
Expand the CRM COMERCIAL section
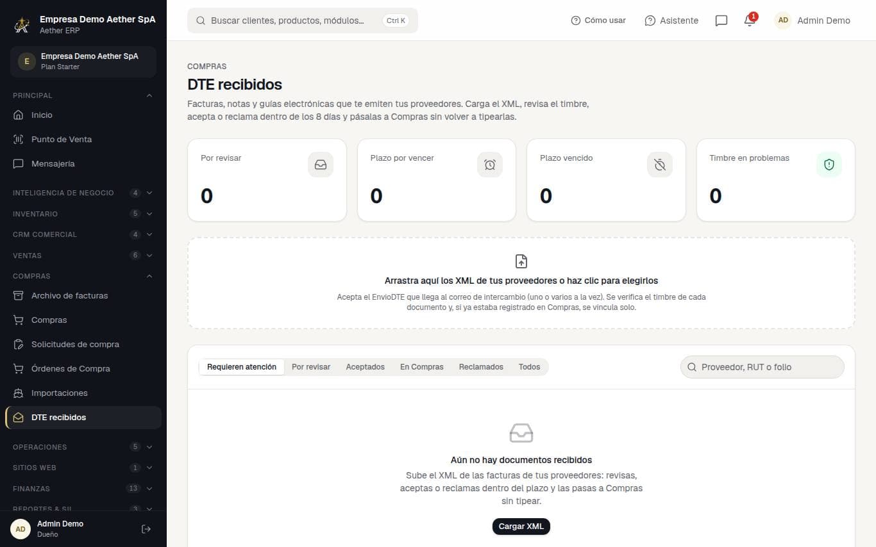tap(83, 234)
